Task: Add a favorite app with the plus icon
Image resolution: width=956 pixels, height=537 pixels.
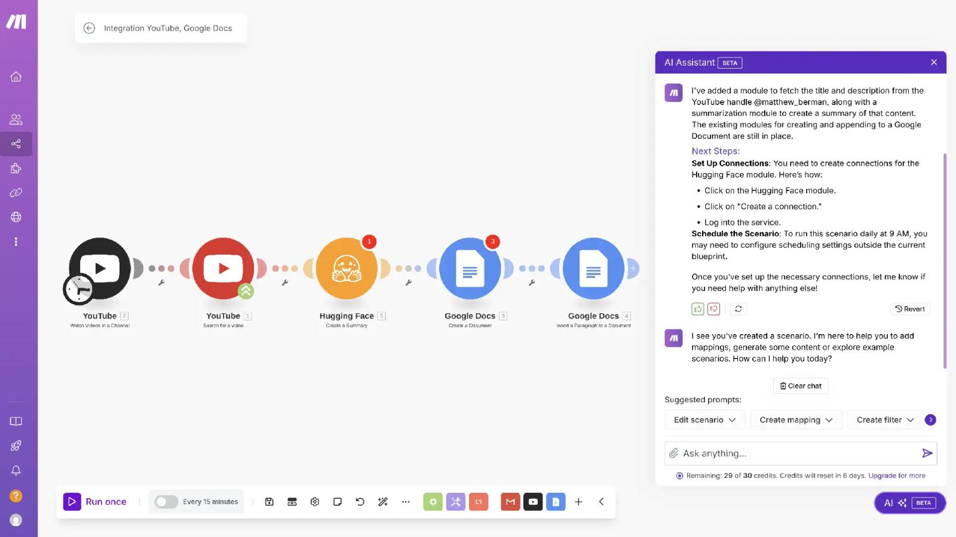Action: click(x=578, y=502)
